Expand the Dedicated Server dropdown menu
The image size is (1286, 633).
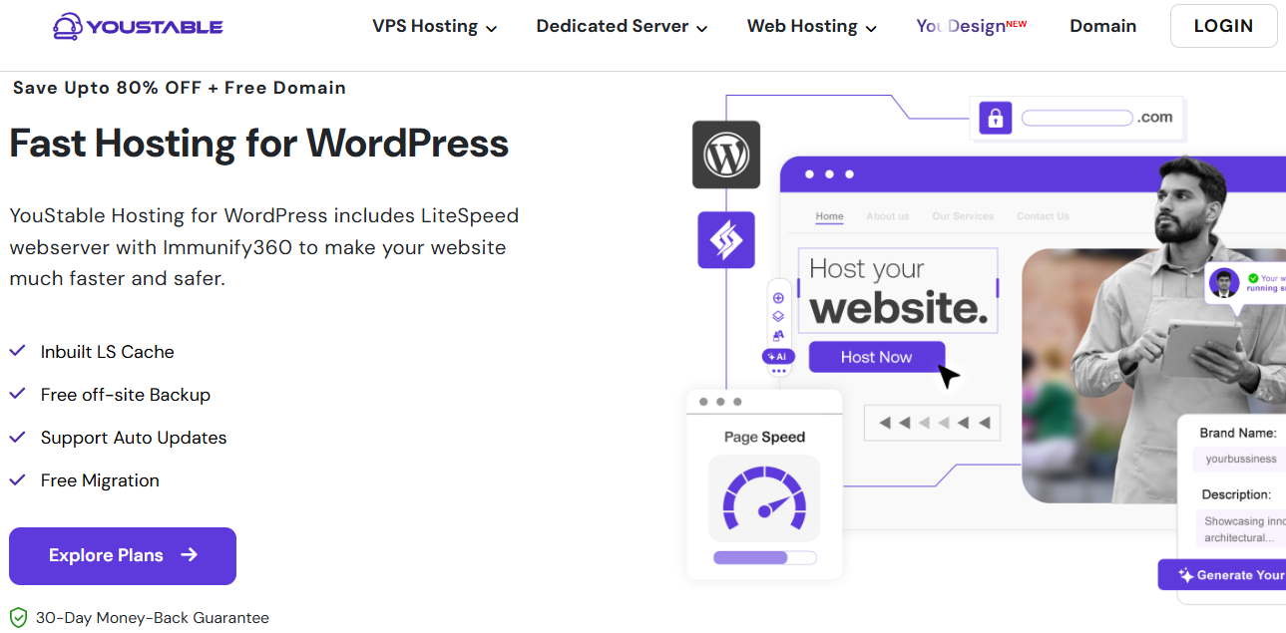click(622, 27)
